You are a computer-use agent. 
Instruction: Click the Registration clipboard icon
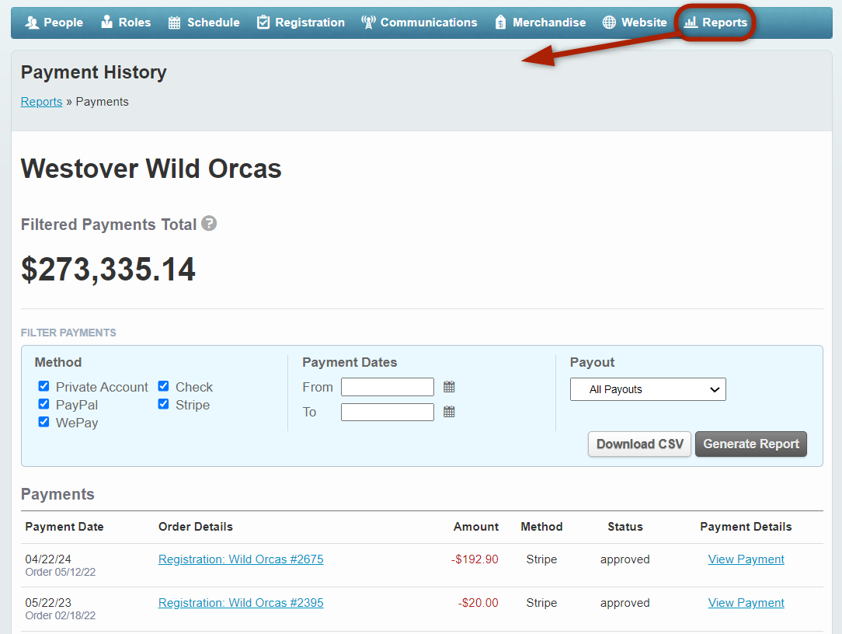(263, 22)
